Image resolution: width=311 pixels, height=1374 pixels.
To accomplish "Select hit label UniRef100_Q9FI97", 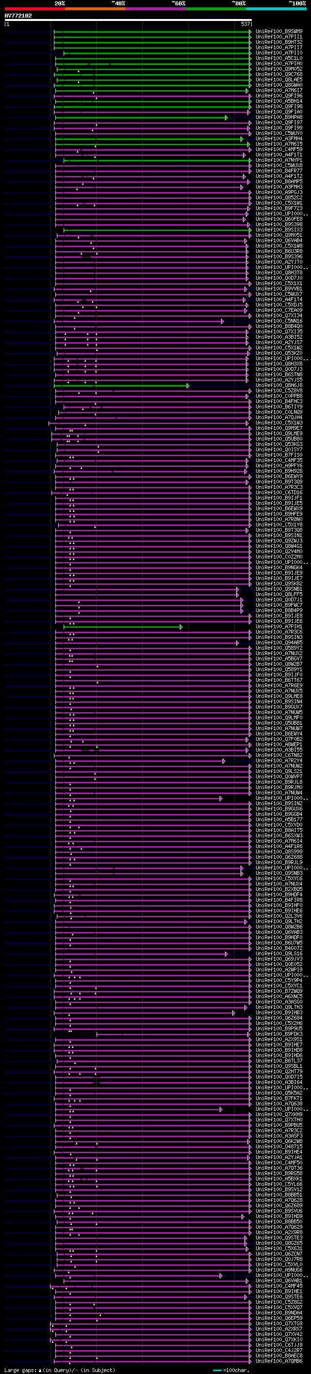I will 279,123.
